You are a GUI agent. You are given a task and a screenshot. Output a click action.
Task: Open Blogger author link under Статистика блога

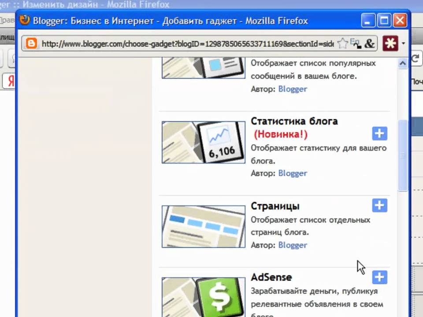coord(293,173)
